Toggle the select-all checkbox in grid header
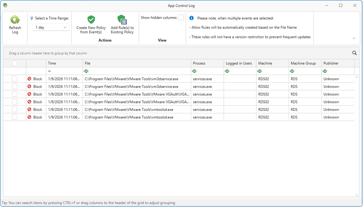This screenshot has width=363, height=207. [x=14, y=63]
